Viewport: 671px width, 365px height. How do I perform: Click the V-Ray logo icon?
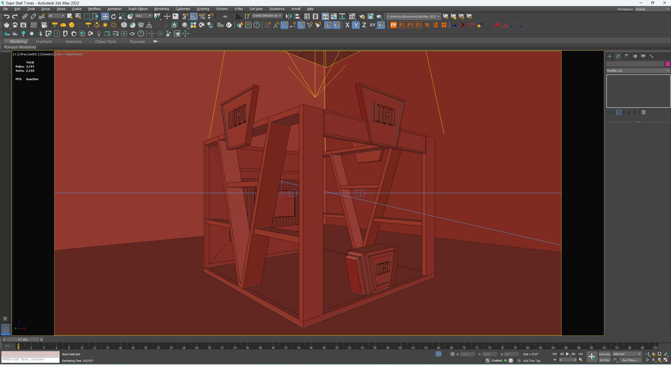[x=229, y=25]
